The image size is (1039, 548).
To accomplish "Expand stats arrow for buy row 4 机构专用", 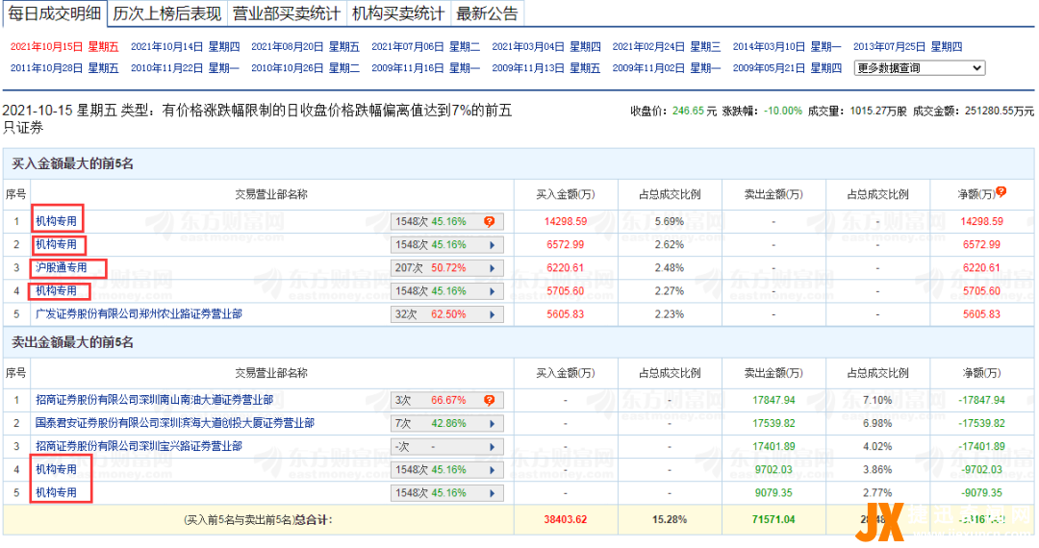I will [493, 291].
